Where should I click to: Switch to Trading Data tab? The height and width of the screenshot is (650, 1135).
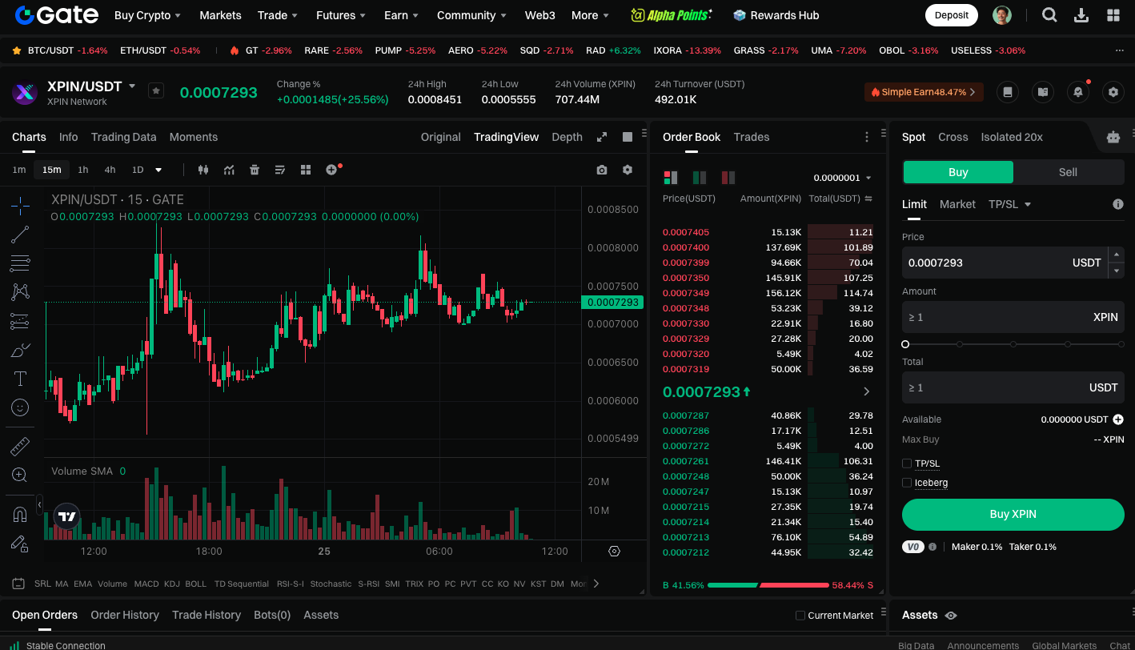click(x=123, y=137)
